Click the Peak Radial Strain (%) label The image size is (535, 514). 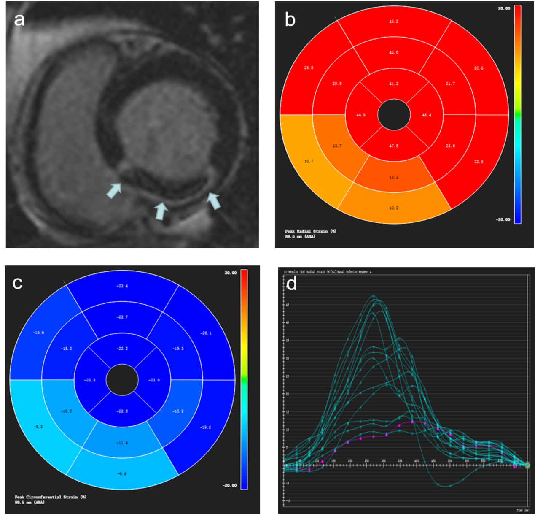tap(310, 231)
